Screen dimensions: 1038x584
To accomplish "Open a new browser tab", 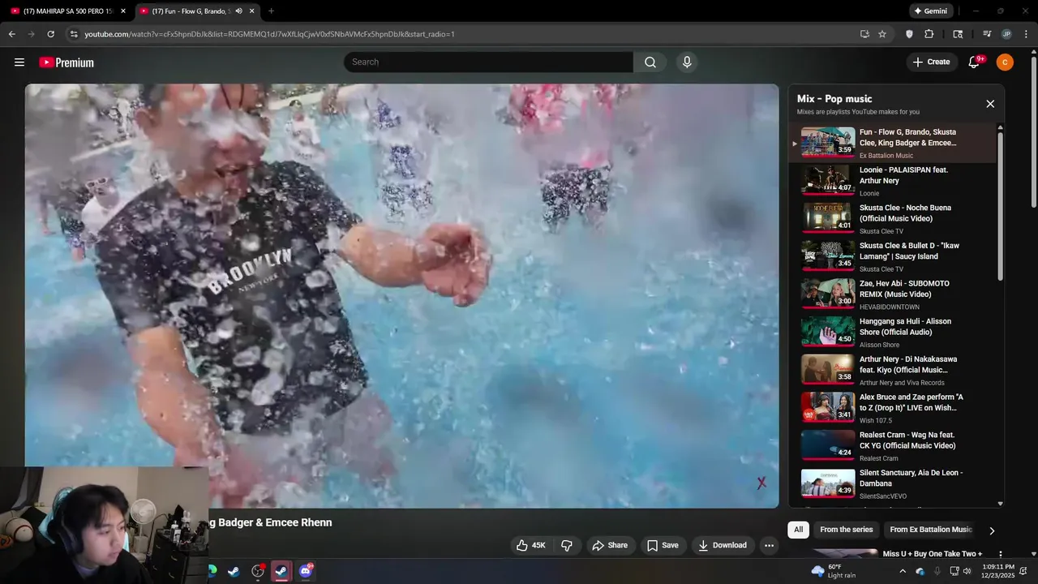I will [x=271, y=11].
